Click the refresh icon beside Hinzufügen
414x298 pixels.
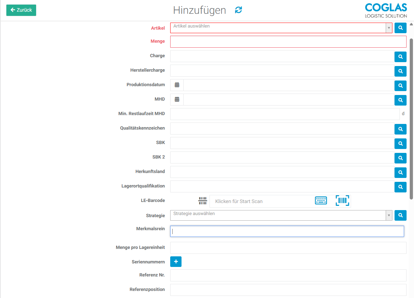click(x=238, y=10)
